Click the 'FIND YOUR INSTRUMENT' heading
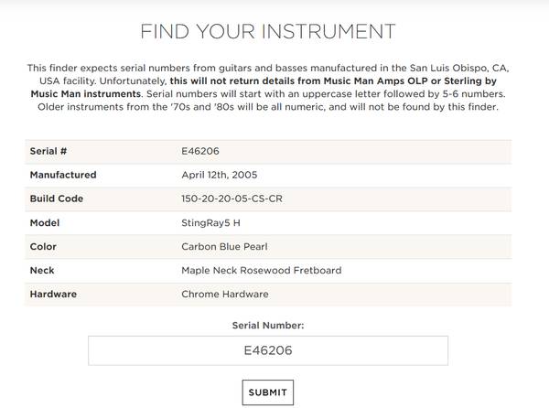Viewport: 549px width, 408px height. click(x=268, y=31)
